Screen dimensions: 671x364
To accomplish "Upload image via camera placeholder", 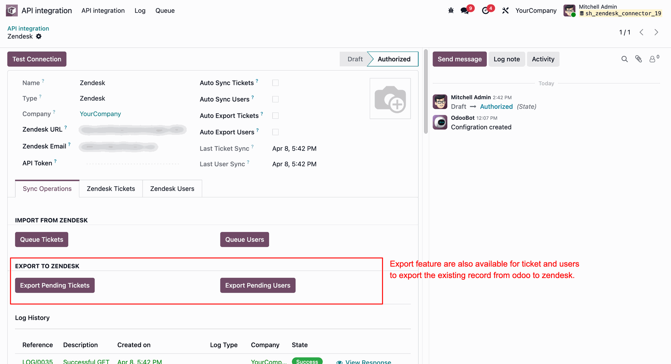I will point(390,99).
